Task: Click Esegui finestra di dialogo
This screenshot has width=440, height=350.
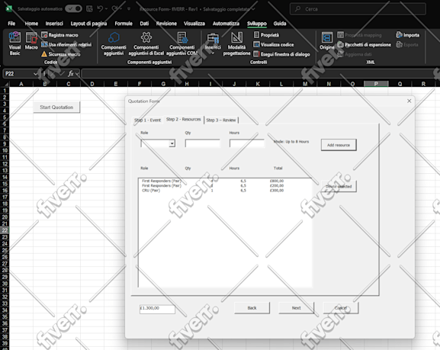Action: [x=281, y=54]
